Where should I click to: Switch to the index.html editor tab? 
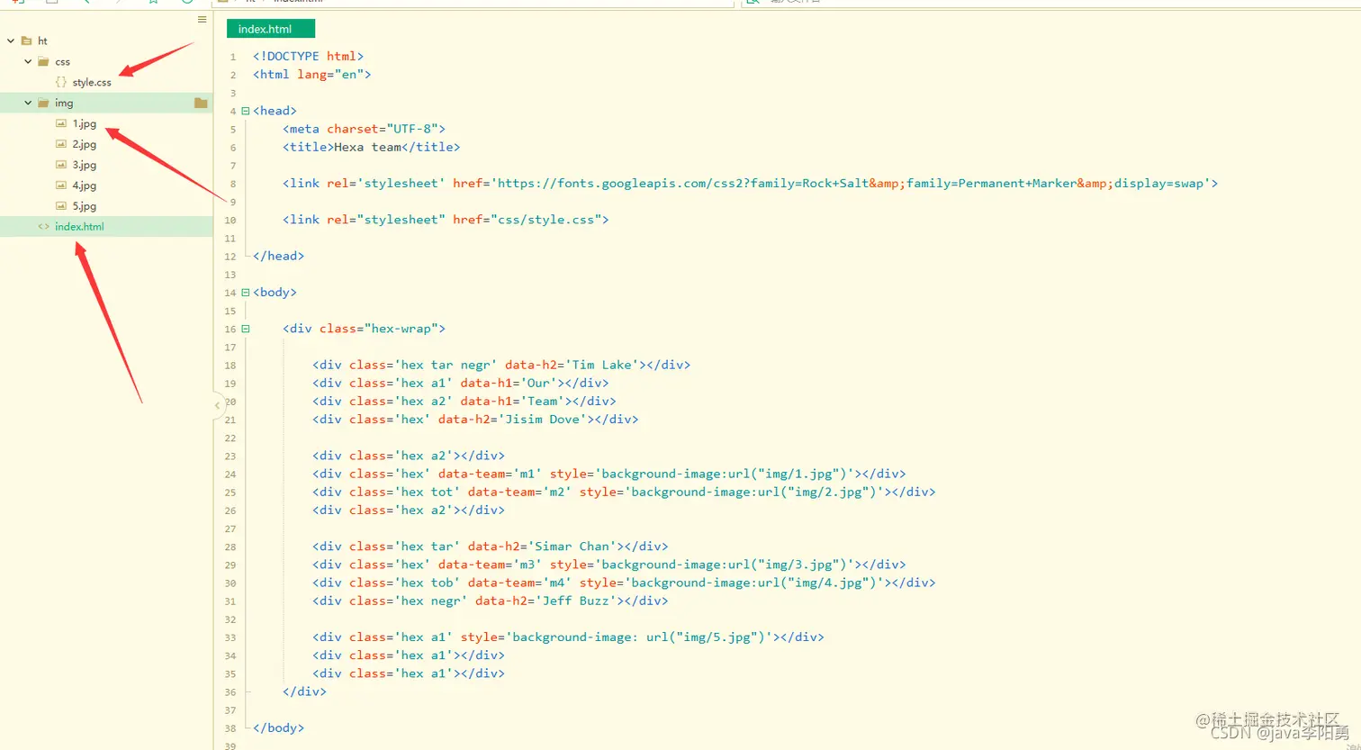click(x=271, y=29)
